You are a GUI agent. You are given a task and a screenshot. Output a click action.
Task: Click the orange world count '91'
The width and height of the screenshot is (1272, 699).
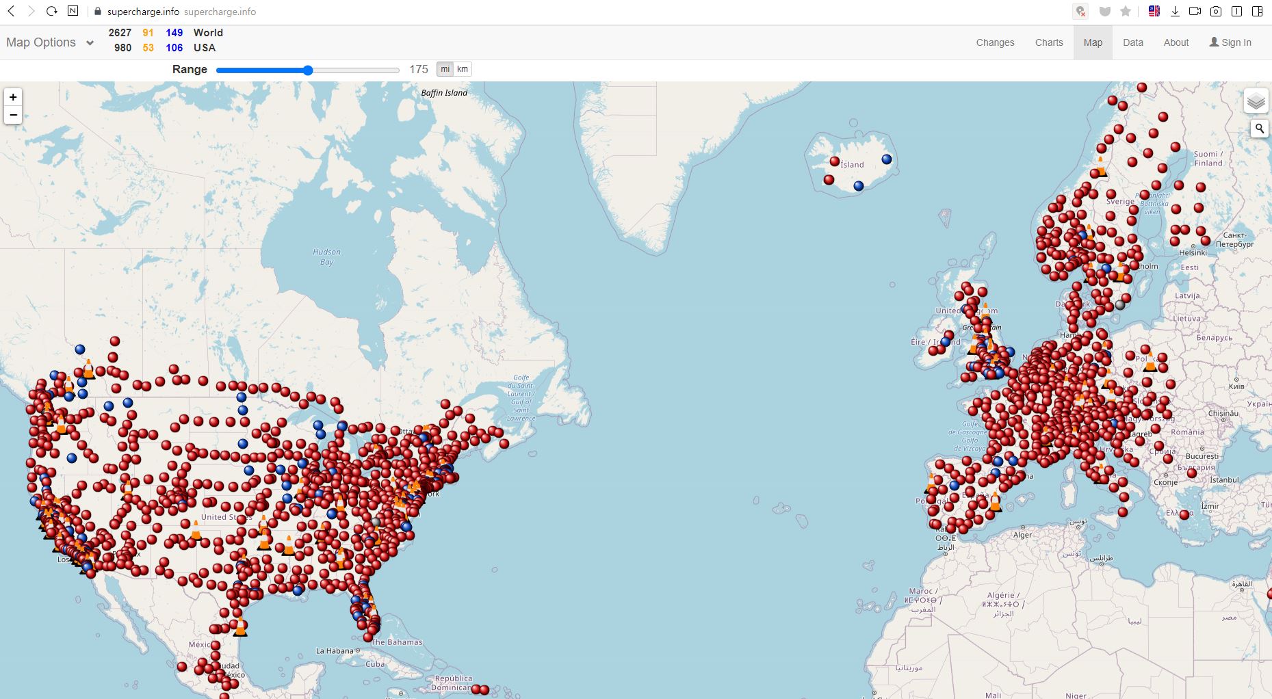[148, 33]
